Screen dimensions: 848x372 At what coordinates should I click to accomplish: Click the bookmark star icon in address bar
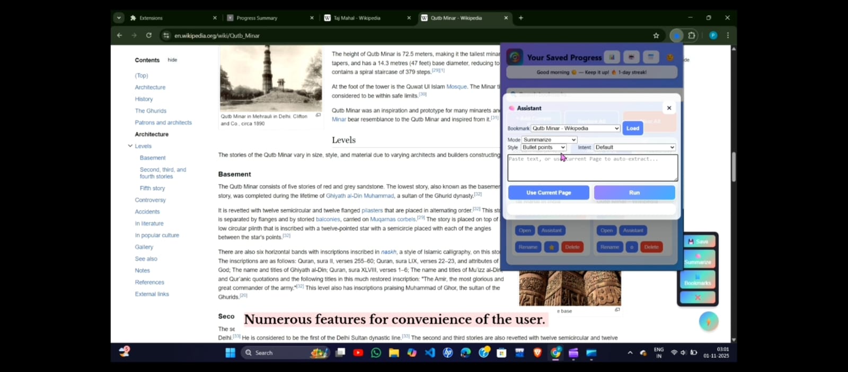point(656,36)
